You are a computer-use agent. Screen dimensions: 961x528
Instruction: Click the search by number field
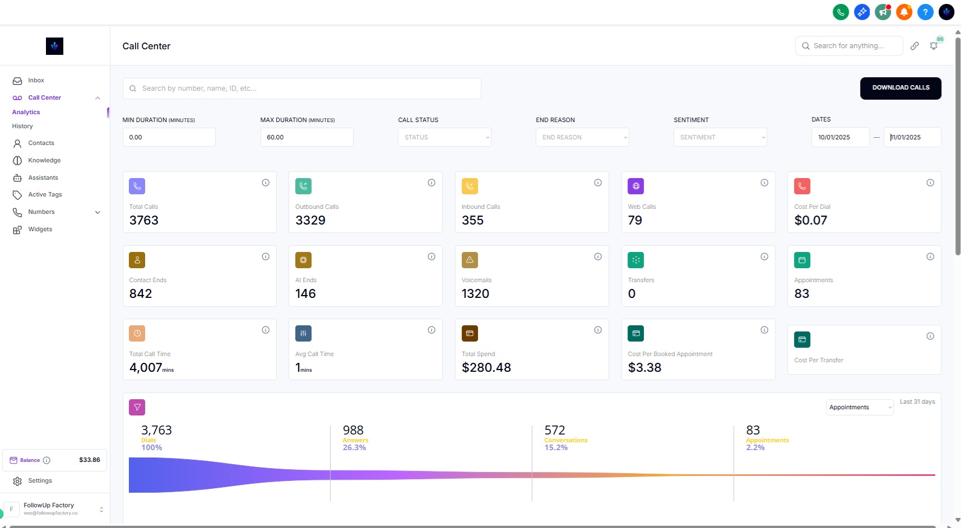[301, 88]
